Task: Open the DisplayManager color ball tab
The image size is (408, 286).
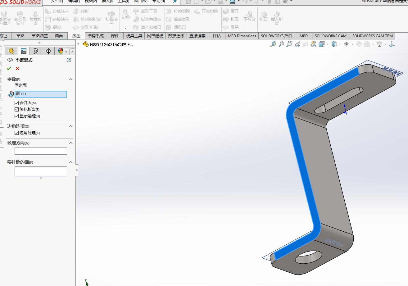Action: [60, 51]
